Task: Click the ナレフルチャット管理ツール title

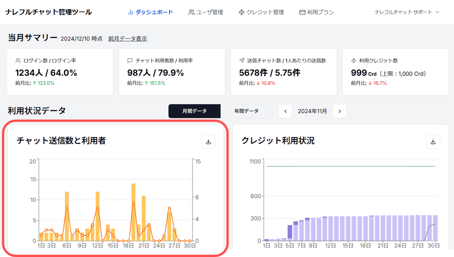Action: point(48,12)
